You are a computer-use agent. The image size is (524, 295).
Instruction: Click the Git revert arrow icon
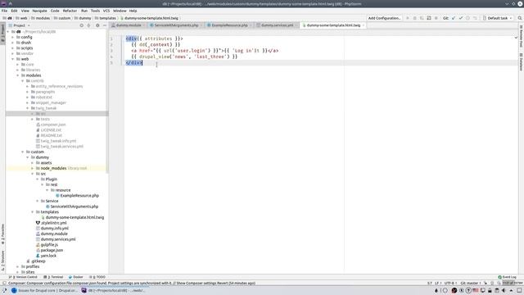coord(475,18)
